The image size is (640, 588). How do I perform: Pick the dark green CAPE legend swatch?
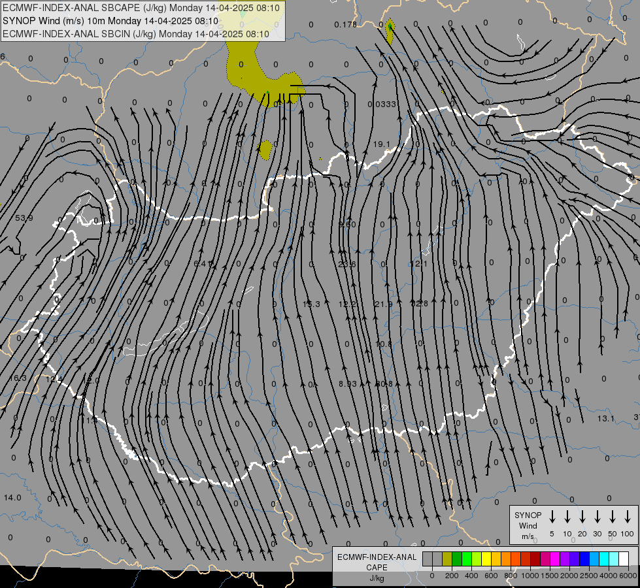click(457, 559)
